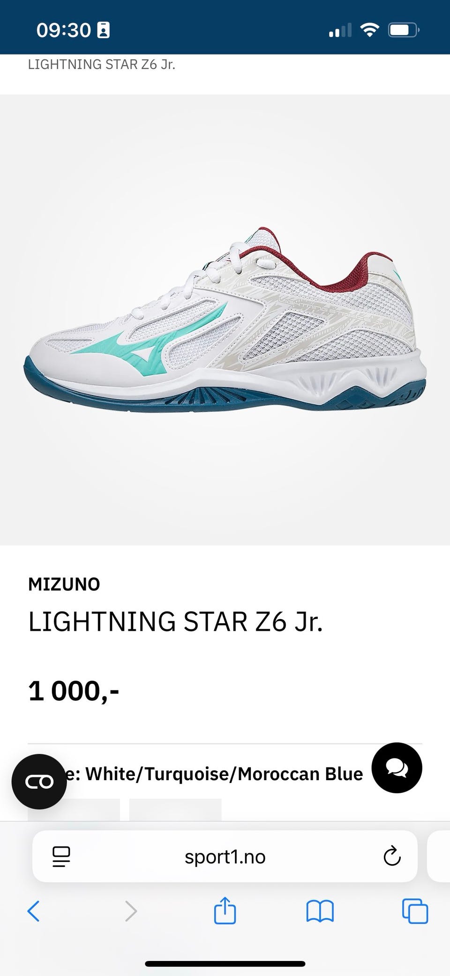
Task: Open the share sheet icon
Action: 225,910
